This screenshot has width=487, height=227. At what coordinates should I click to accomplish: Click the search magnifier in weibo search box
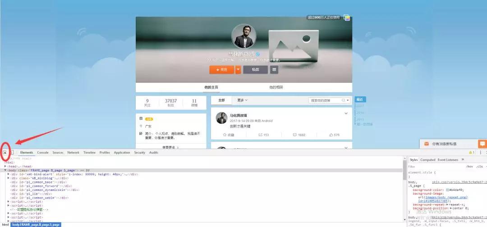click(343, 100)
